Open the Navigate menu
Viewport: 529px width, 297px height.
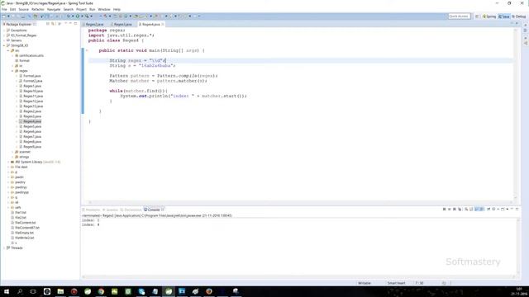(54, 9)
